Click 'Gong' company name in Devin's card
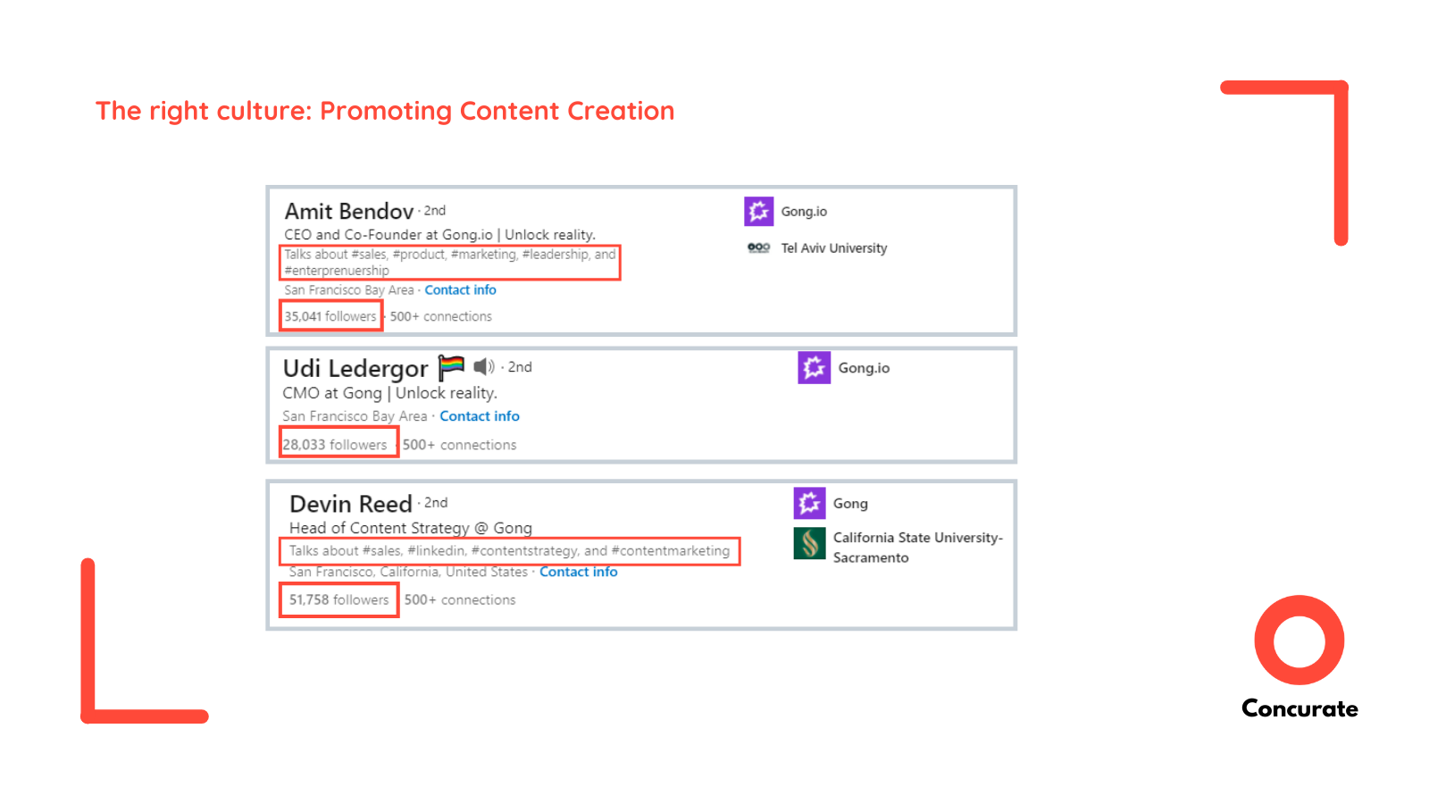The image size is (1429, 804). click(x=850, y=504)
